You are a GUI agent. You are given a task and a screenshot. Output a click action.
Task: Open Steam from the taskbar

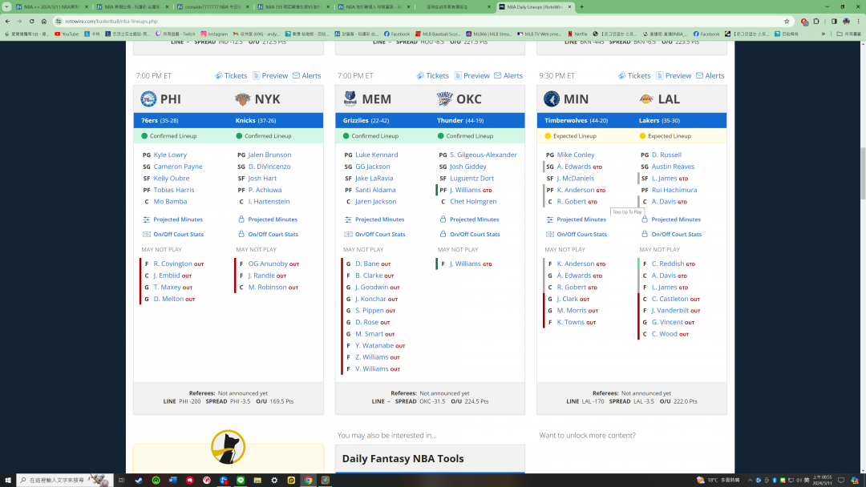coord(139,481)
